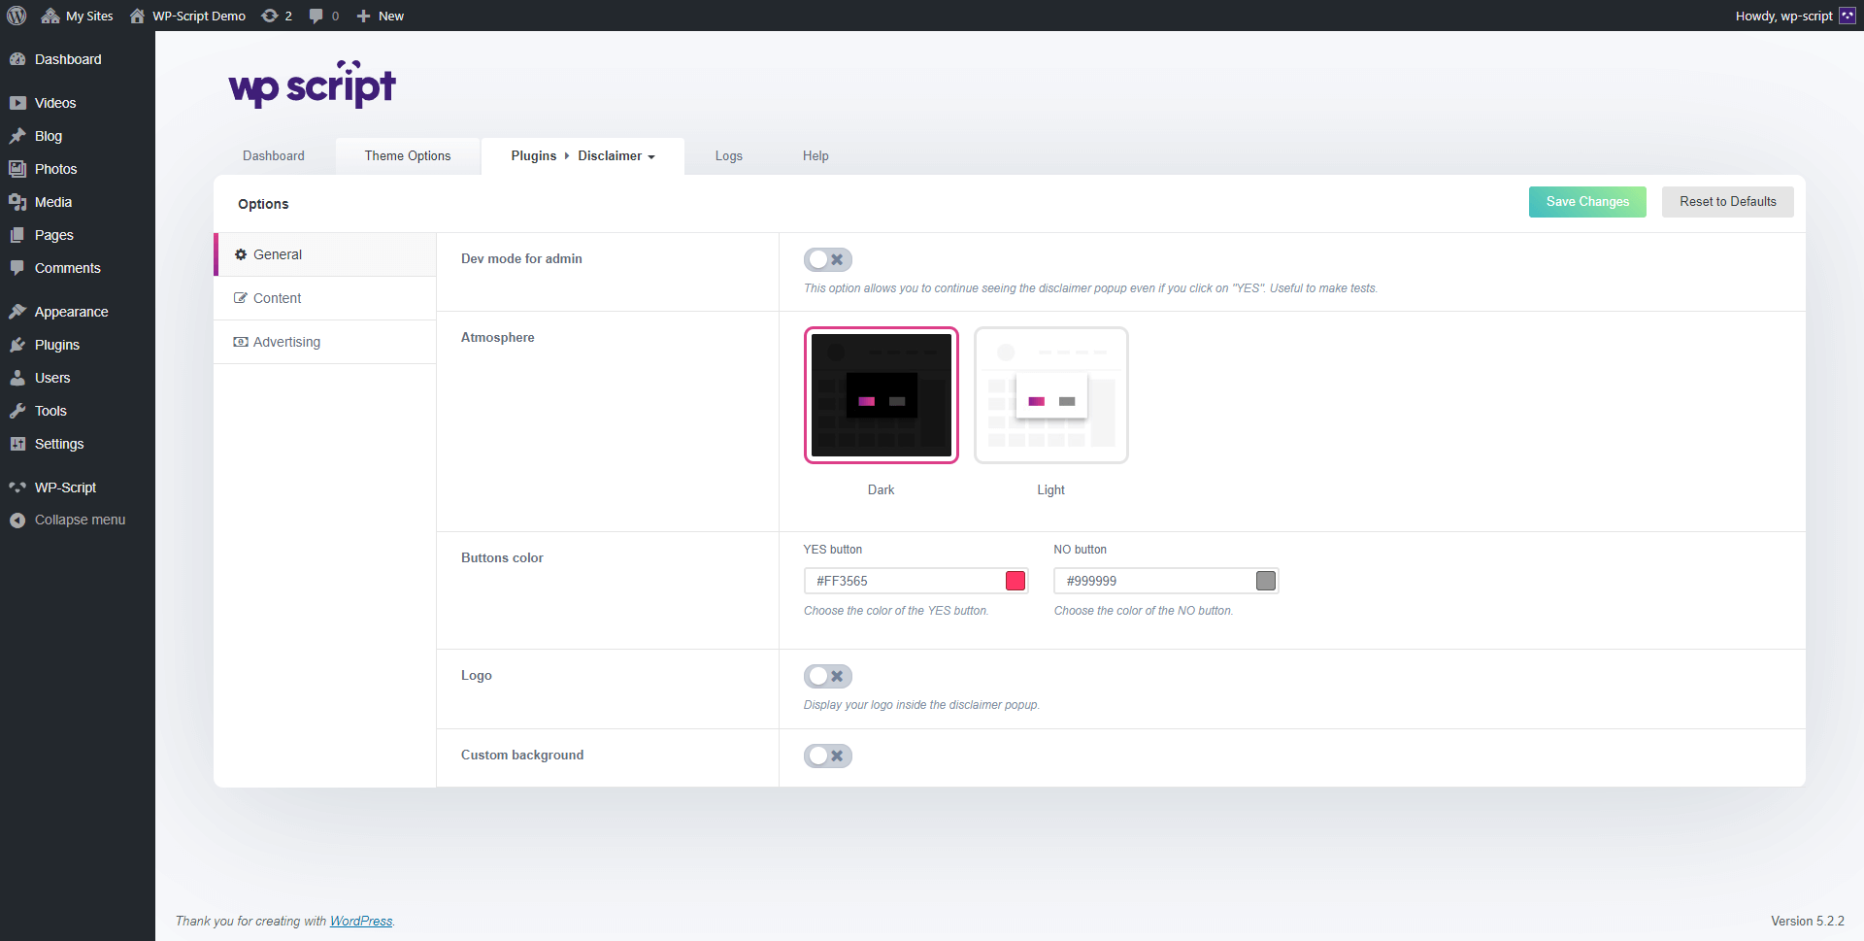Open the My Sites network icon
This screenshot has height=941, width=1864.
50,16
